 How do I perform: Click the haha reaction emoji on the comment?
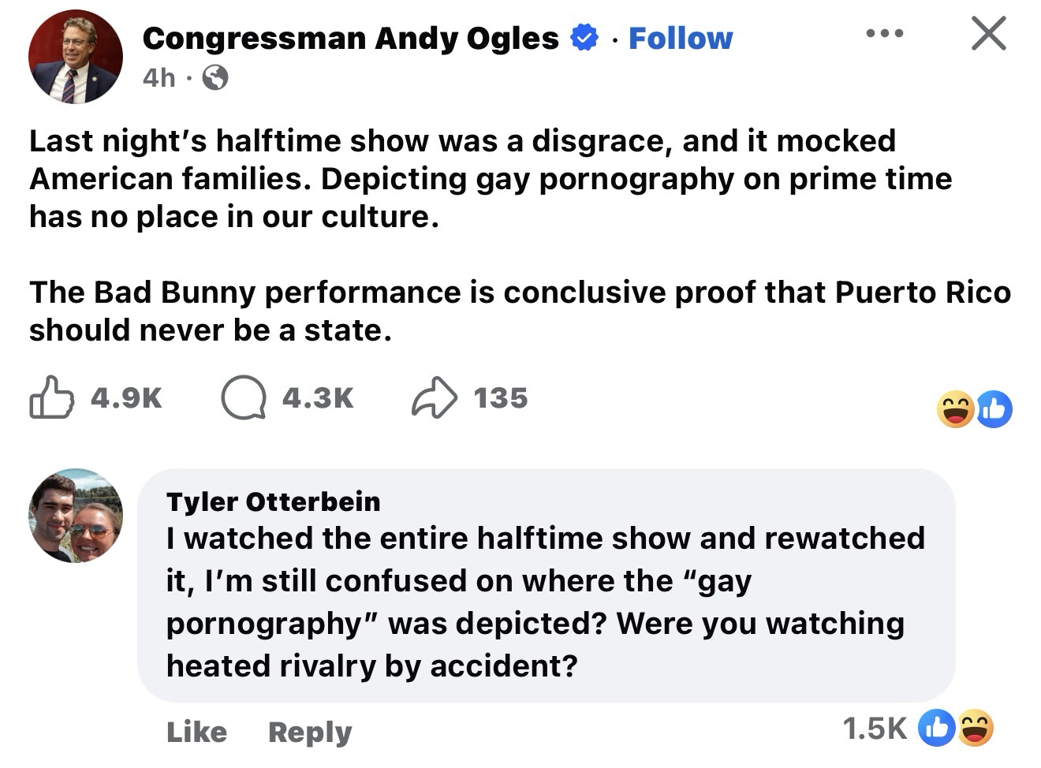pyautogui.click(x=975, y=728)
